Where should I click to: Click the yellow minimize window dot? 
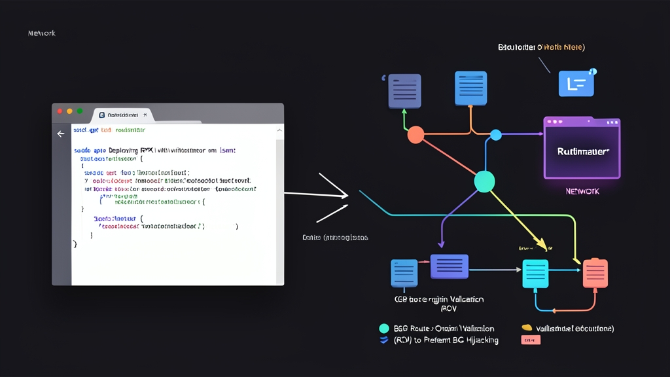pyautogui.click(x=69, y=111)
